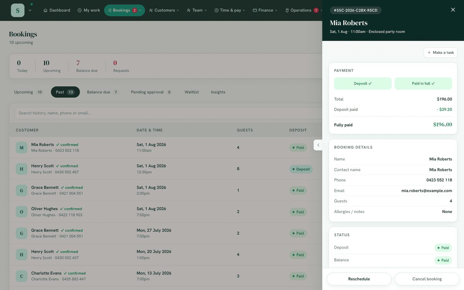Screen dimensions: 464x290
Task: Click the Requests stat showing 0
Action: click(x=121, y=66)
